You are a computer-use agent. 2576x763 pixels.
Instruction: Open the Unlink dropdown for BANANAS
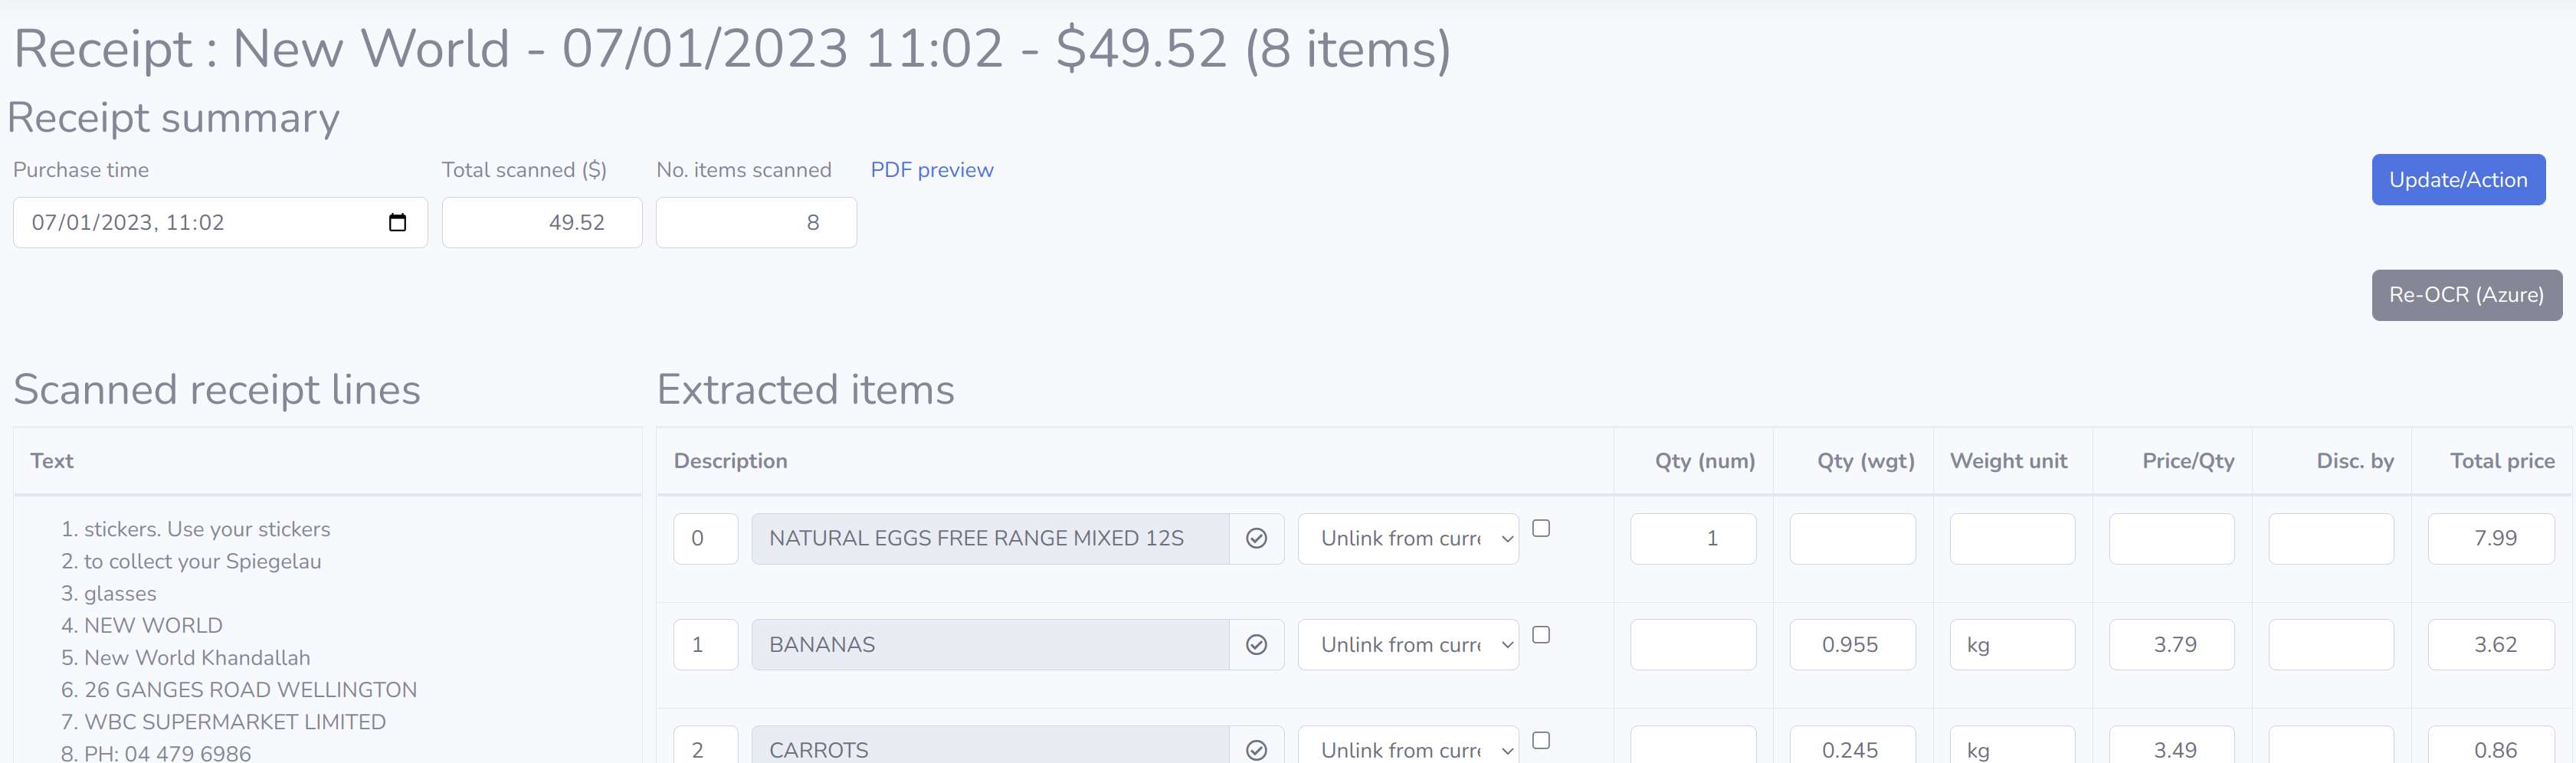1408,645
